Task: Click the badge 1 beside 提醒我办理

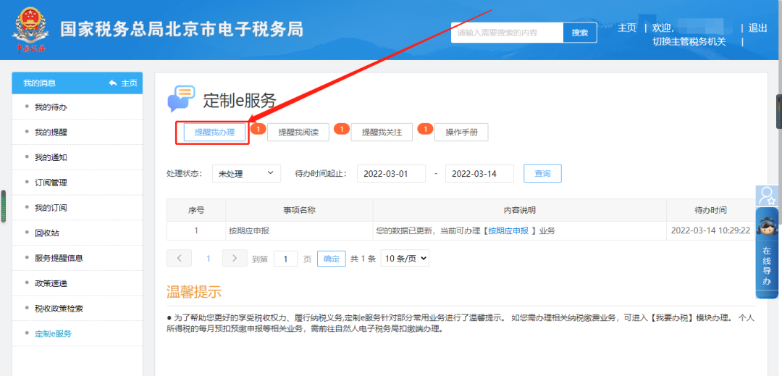Action: tap(258, 129)
